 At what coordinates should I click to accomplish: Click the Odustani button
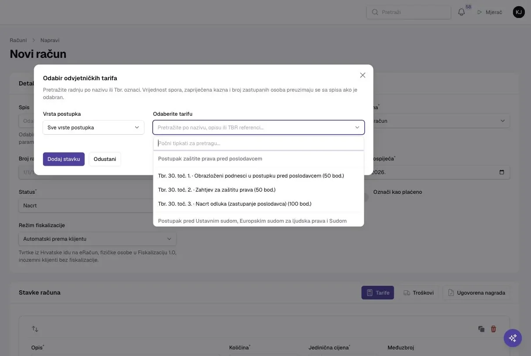pyautogui.click(x=105, y=159)
